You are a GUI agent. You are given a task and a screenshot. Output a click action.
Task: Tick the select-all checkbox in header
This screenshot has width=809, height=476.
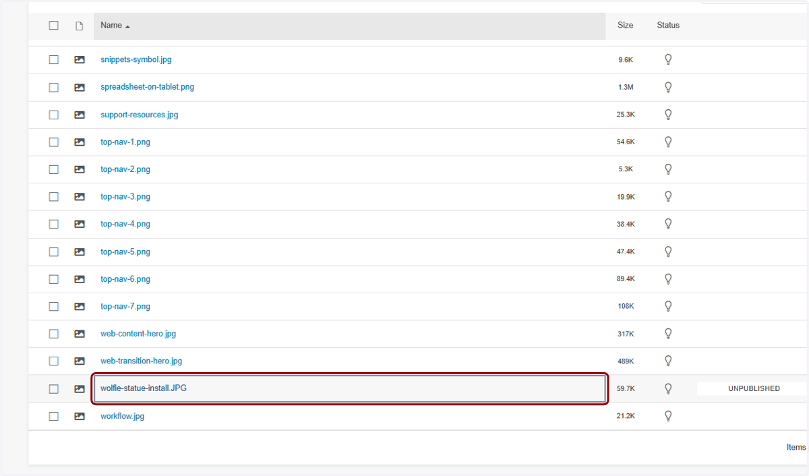coord(54,26)
